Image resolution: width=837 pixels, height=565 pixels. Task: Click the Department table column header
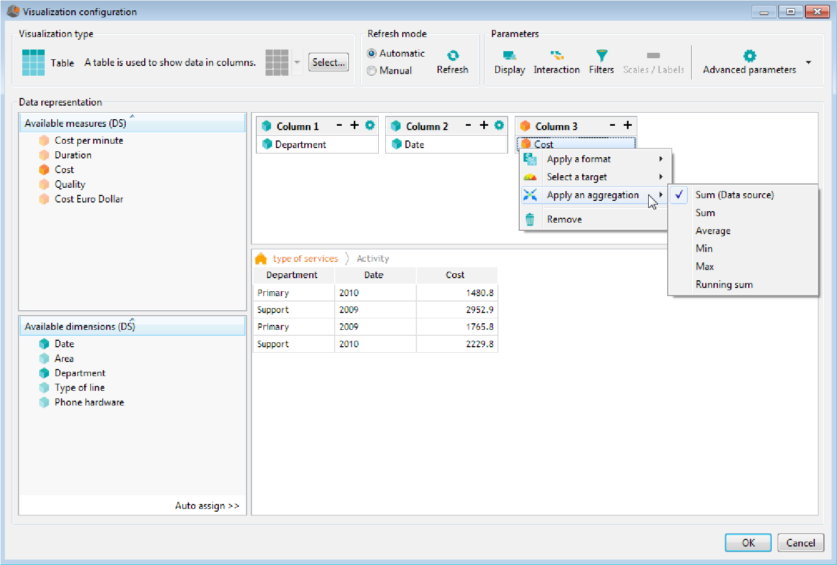point(293,275)
